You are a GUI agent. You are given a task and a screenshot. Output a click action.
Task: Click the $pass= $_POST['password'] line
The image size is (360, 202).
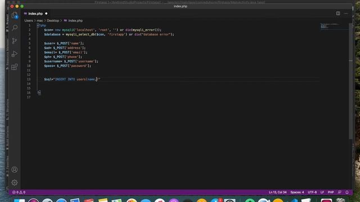[x=67, y=66]
